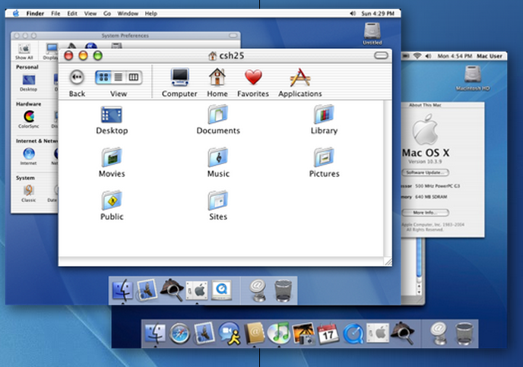Click the volume icon beside Mon 4:54 PM
This screenshot has width=523, height=367.
(x=428, y=56)
